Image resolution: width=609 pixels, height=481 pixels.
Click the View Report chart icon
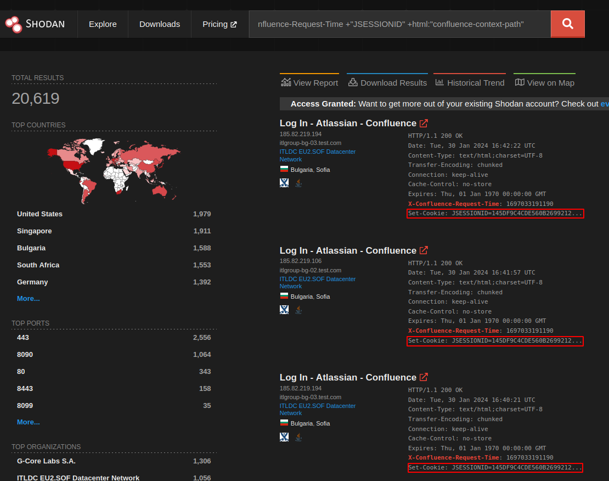click(286, 81)
